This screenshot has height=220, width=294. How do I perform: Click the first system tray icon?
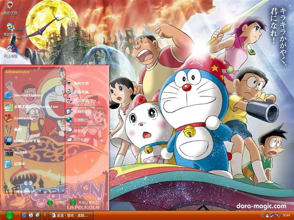click(267, 215)
